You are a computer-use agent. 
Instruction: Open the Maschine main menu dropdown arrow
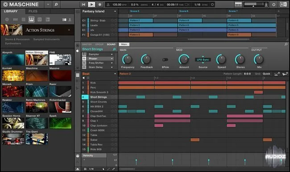point(48,4)
